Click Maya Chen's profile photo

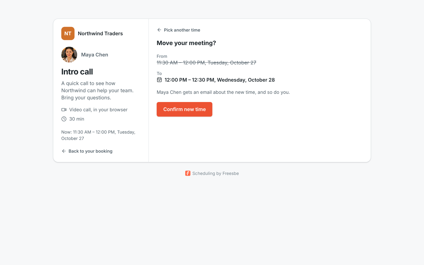tap(69, 55)
